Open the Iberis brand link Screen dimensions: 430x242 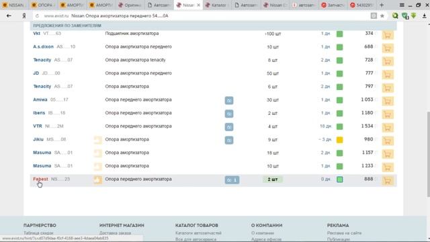[x=39, y=113]
